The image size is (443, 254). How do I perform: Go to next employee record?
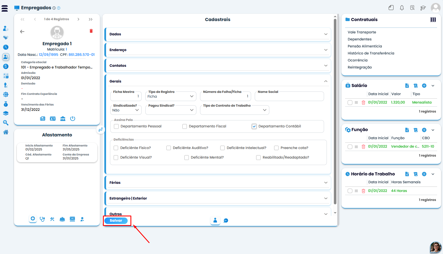tap(78, 19)
